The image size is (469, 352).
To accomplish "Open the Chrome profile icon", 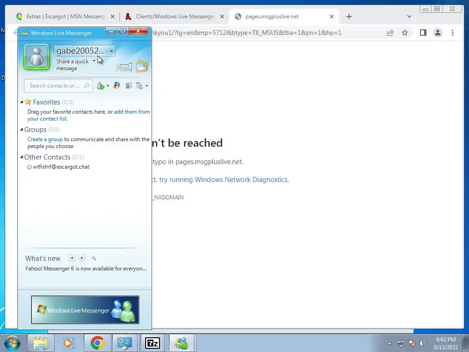I will pyautogui.click(x=437, y=33).
